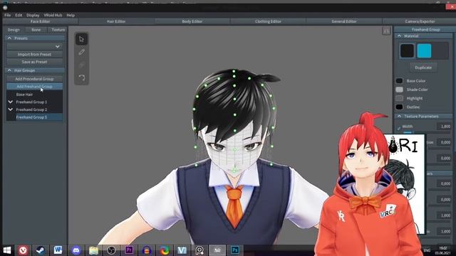This screenshot has width=456, height=256.
Task: Select Freehand Group 3 row
Action: point(35,117)
